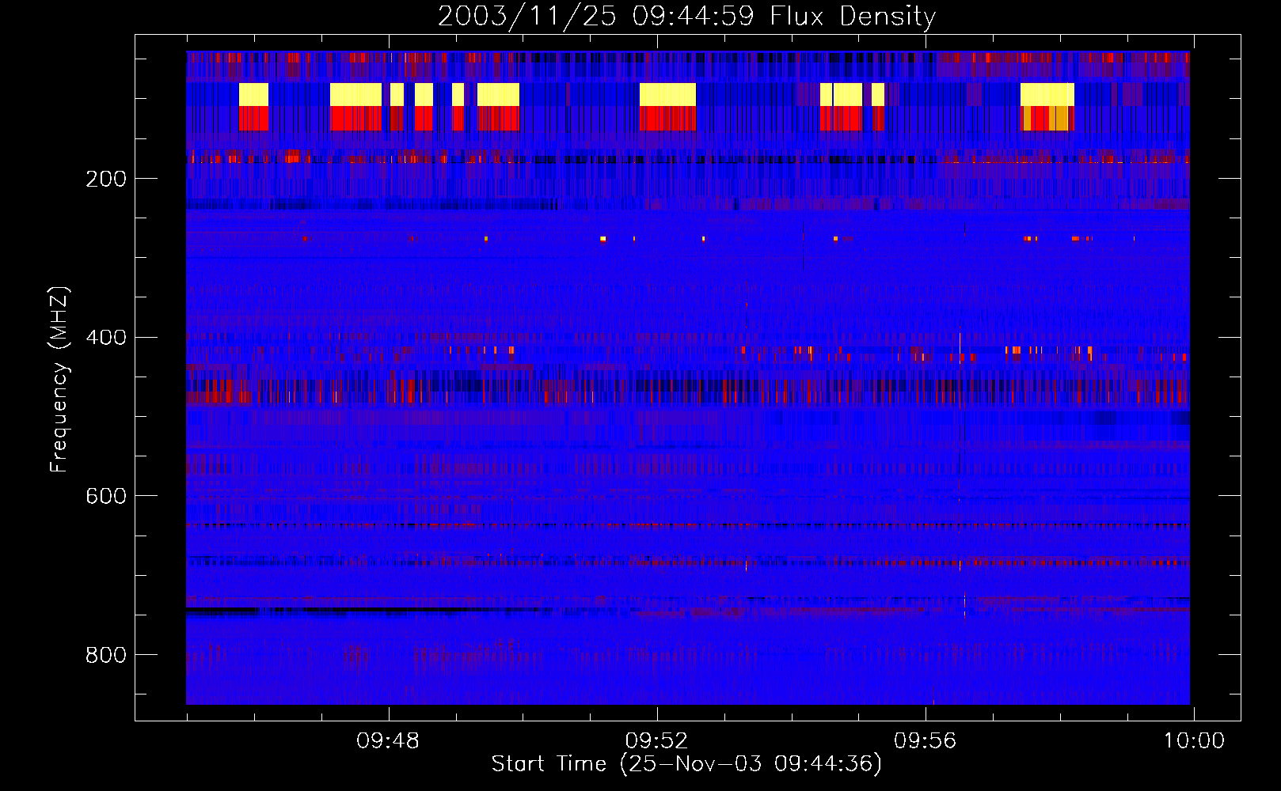Image resolution: width=1281 pixels, height=791 pixels.
Task: Click the "09:52" time tick label
Action: click(656, 741)
